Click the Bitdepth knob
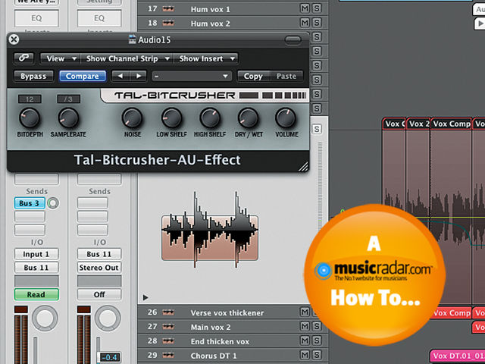 click(30, 118)
